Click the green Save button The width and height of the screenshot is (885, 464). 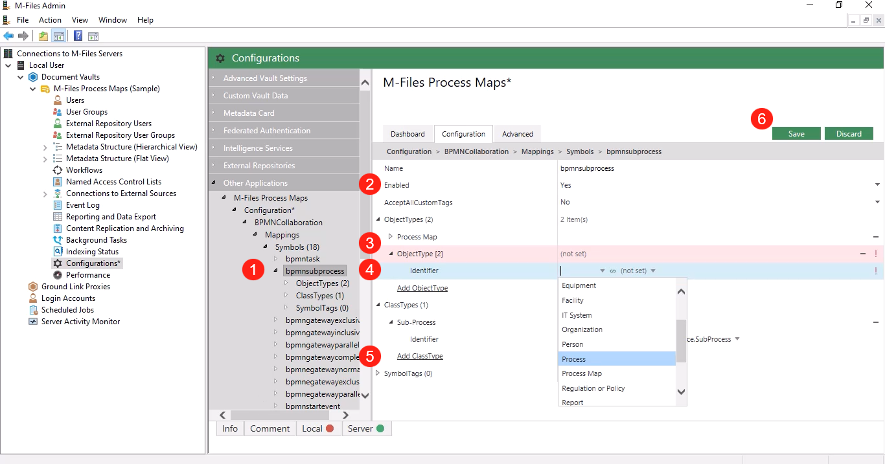point(796,134)
